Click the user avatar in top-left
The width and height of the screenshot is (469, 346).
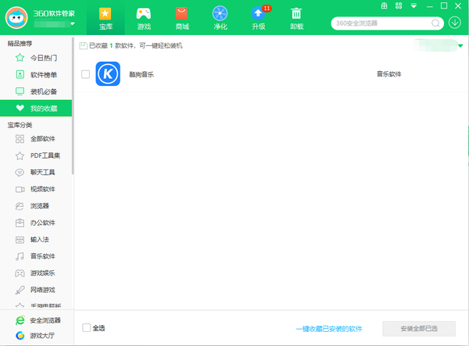(16, 17)
